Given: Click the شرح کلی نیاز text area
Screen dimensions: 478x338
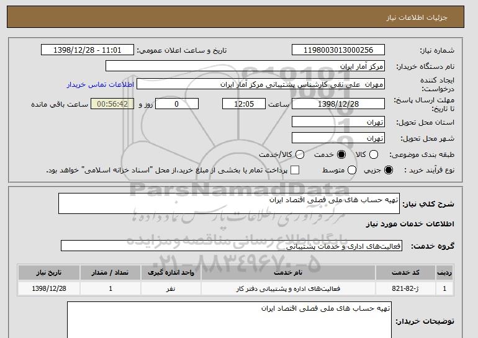Looking at the screenshot, I should pos(229,203).
